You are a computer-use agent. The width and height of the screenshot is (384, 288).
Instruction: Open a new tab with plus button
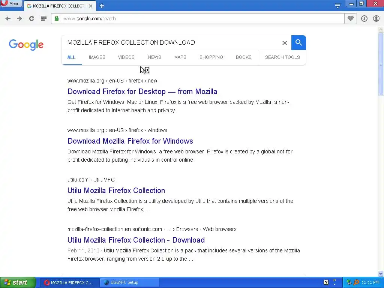click(102, 6)
